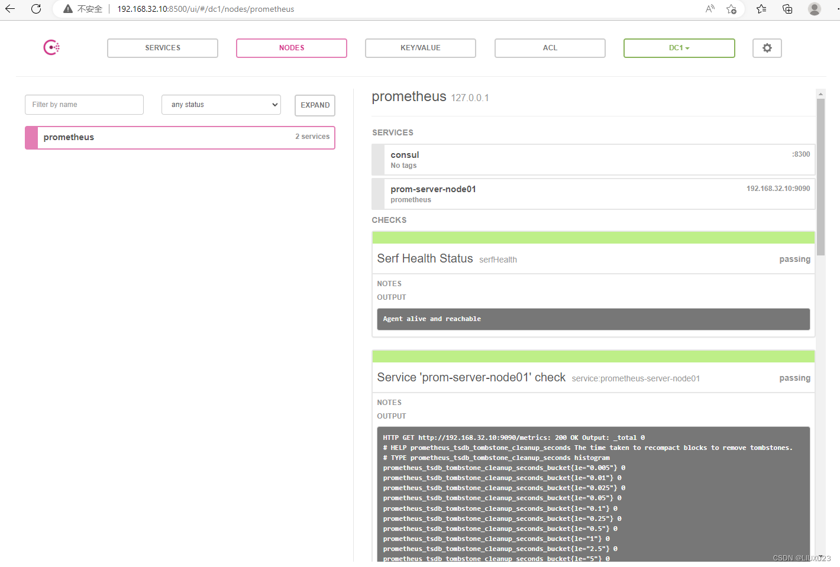840x567 pixels.
Task: Switch to the SERVICES tab
Action: pos(163,48)
